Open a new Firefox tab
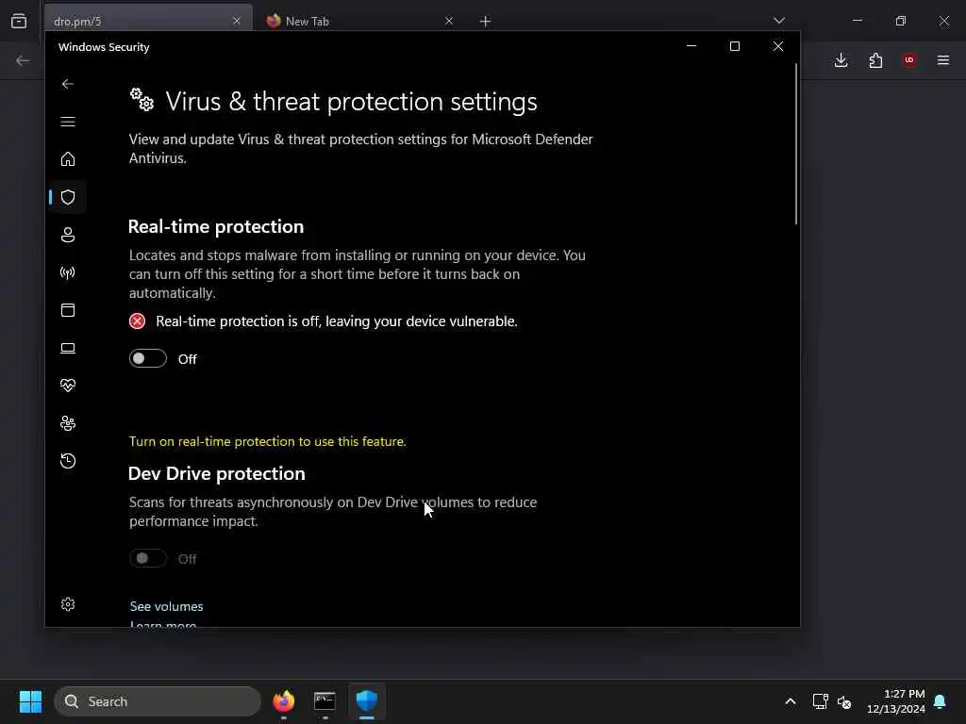This screenshot has height=724, width=966. point(486,22)
